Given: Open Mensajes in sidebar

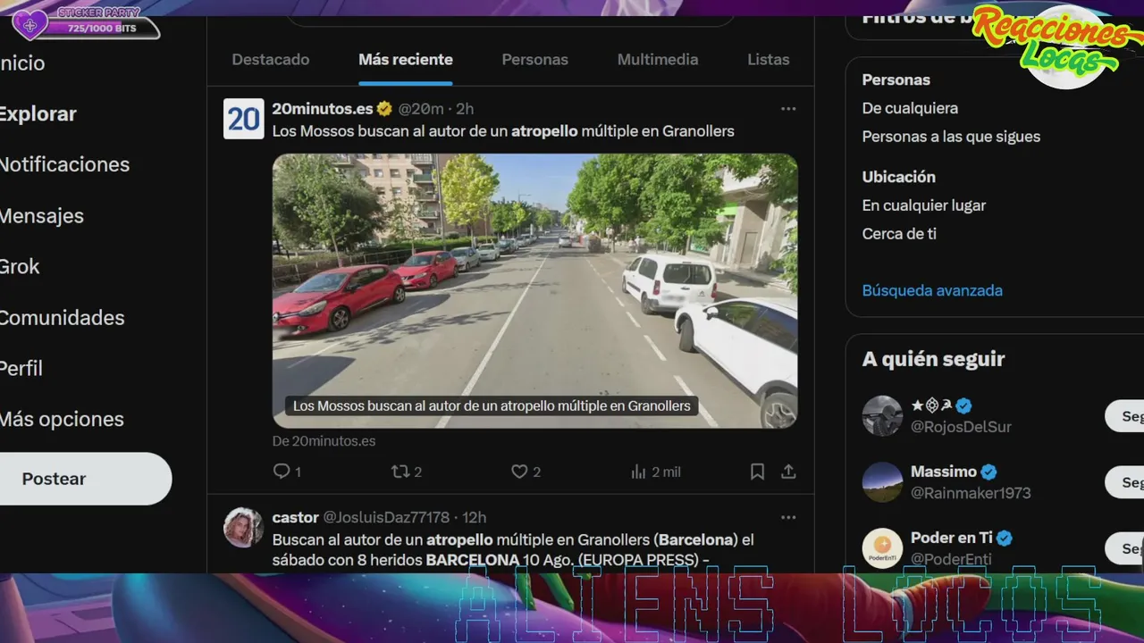Looking at the screenshot, I should coord(41,216).
